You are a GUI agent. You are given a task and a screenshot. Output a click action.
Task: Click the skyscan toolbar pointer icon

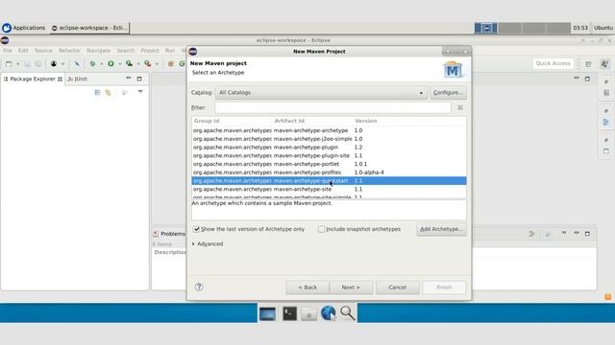[77, 64]
